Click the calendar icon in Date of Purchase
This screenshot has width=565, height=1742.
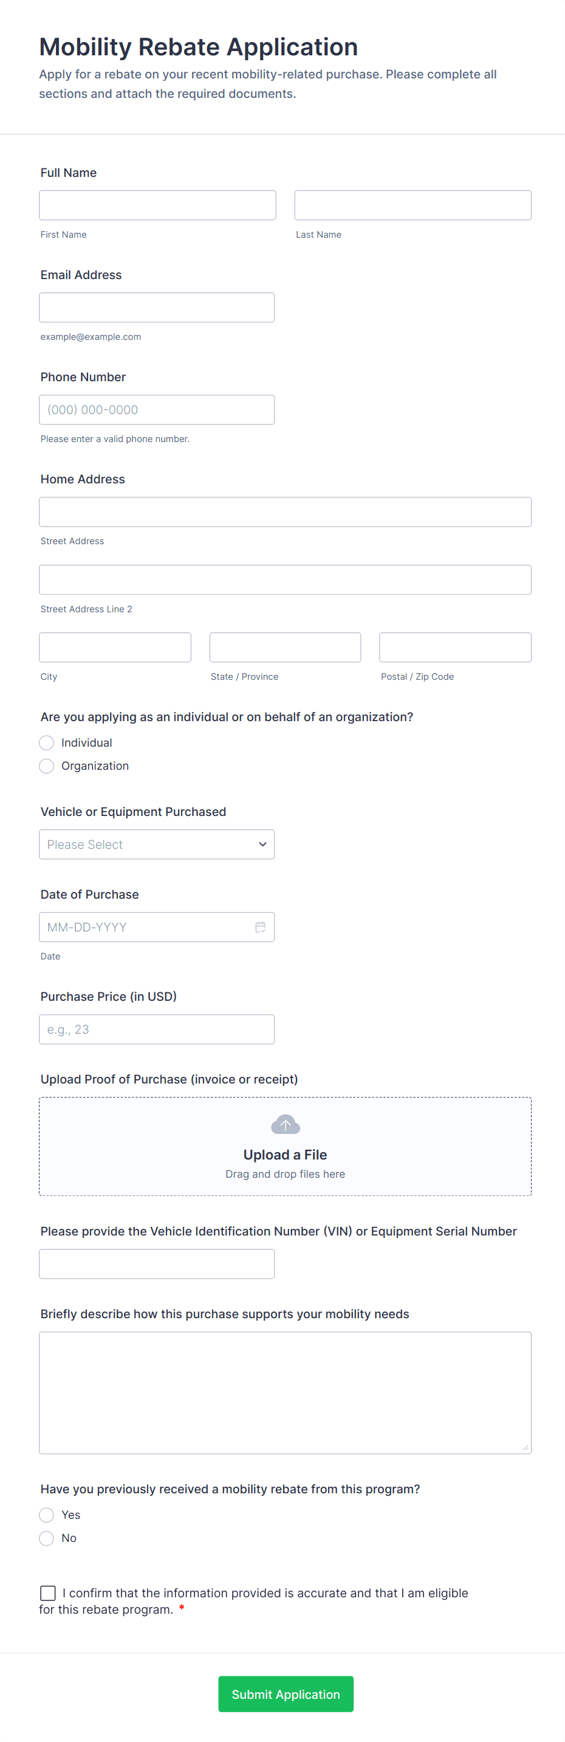click(260, 927)
